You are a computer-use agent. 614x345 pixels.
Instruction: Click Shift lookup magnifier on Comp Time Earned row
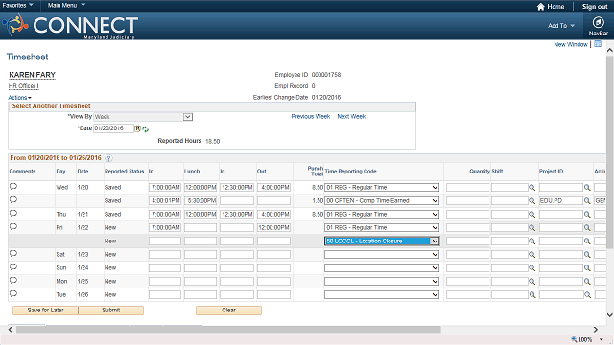[531, 201]
